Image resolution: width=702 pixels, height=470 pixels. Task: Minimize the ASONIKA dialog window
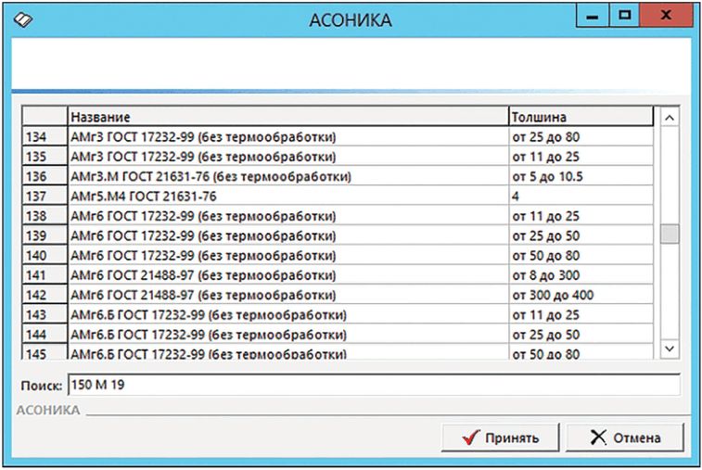[594, 16]
